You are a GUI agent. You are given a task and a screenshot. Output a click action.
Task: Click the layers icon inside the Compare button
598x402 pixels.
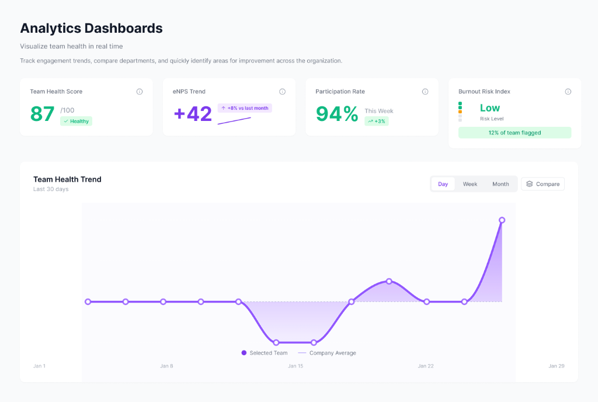point(529,183)
